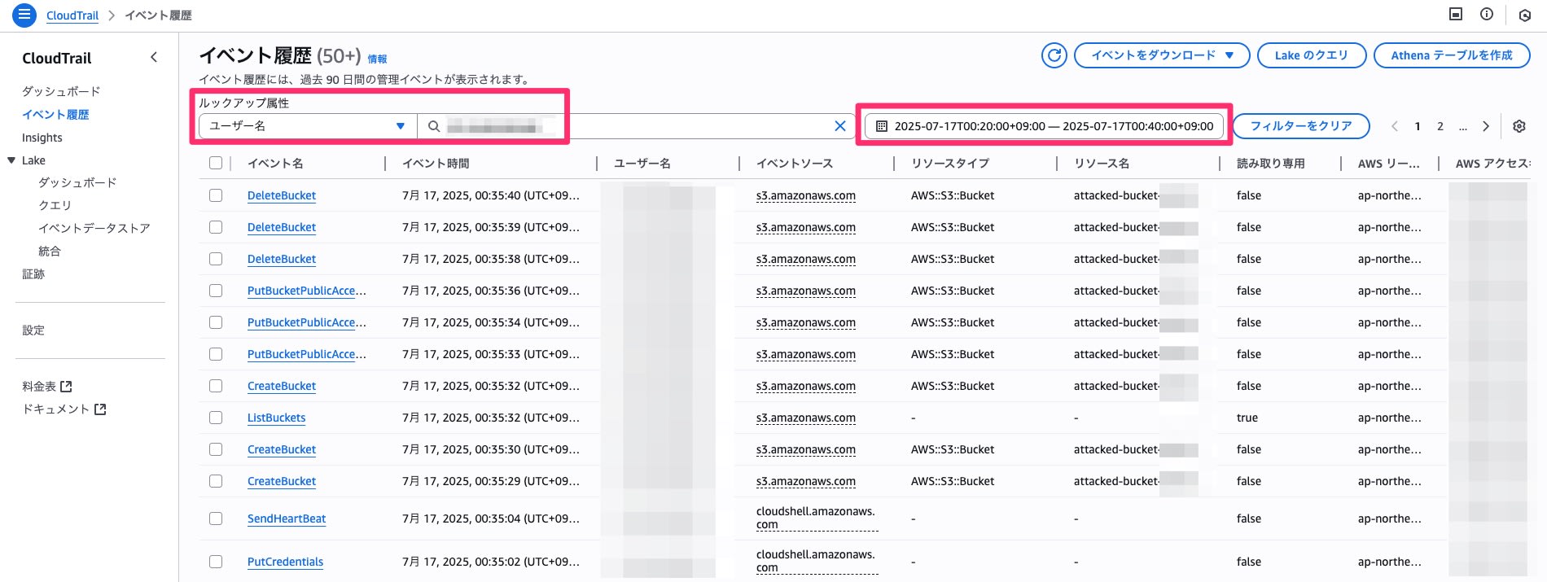The width and height of the screenshot is (1547, 582).
Task: Toggle the select-all checkbox in the table header
Action: point(216,163)
